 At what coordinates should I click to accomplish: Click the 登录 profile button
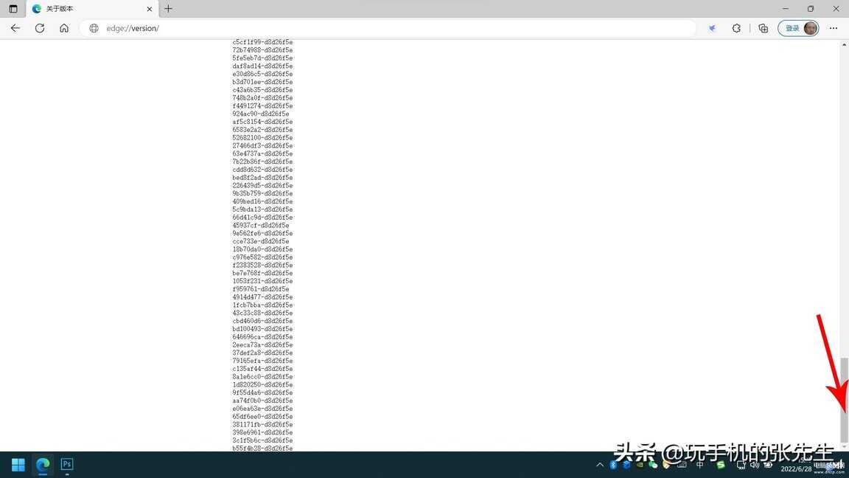tap(799, 28)
